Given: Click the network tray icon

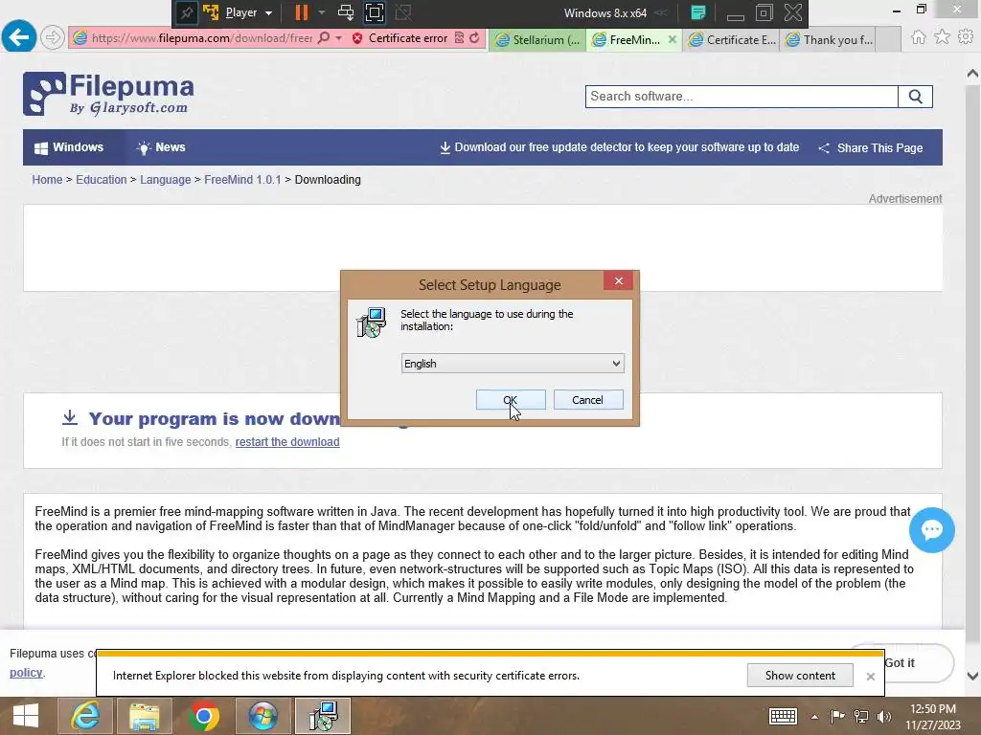Looking at the screenshot, I should (861, 716).
